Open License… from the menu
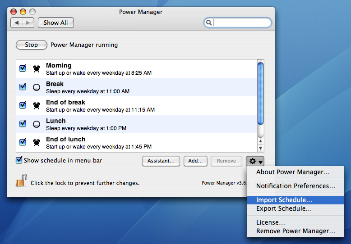 click(x=295, y=222)
